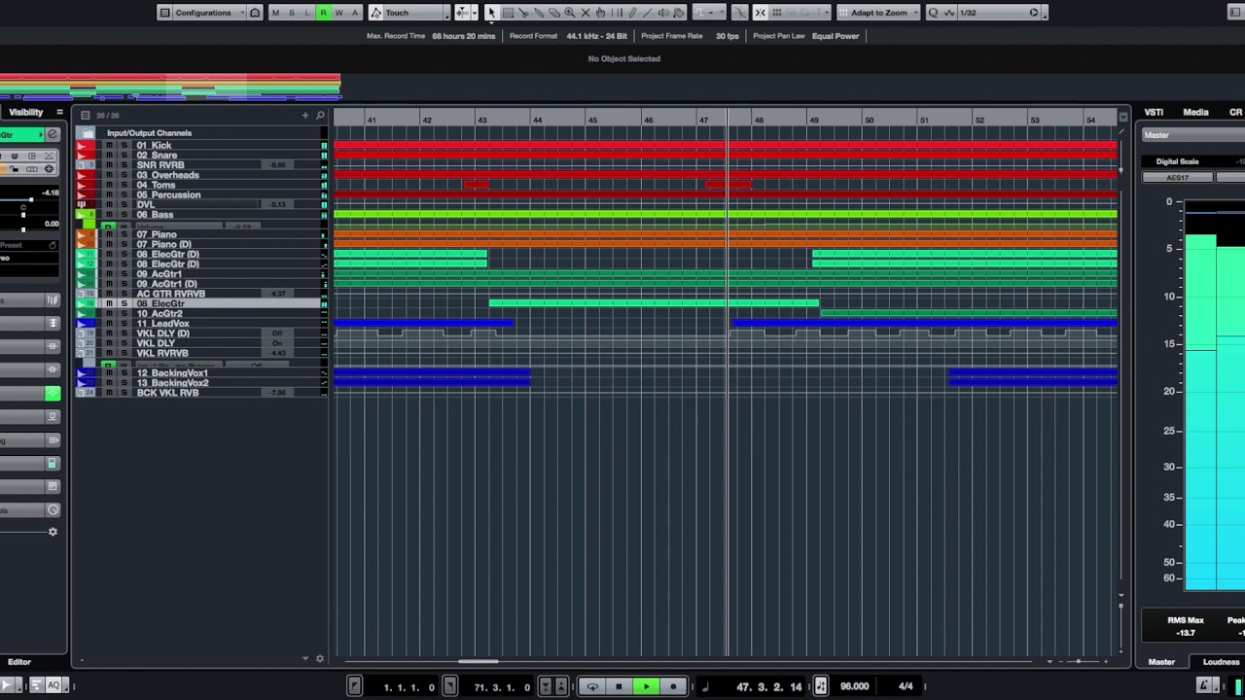Screen dimensions: 1245x700
Task: Mute the 01_Kick track
Action: tap(109, 146)
